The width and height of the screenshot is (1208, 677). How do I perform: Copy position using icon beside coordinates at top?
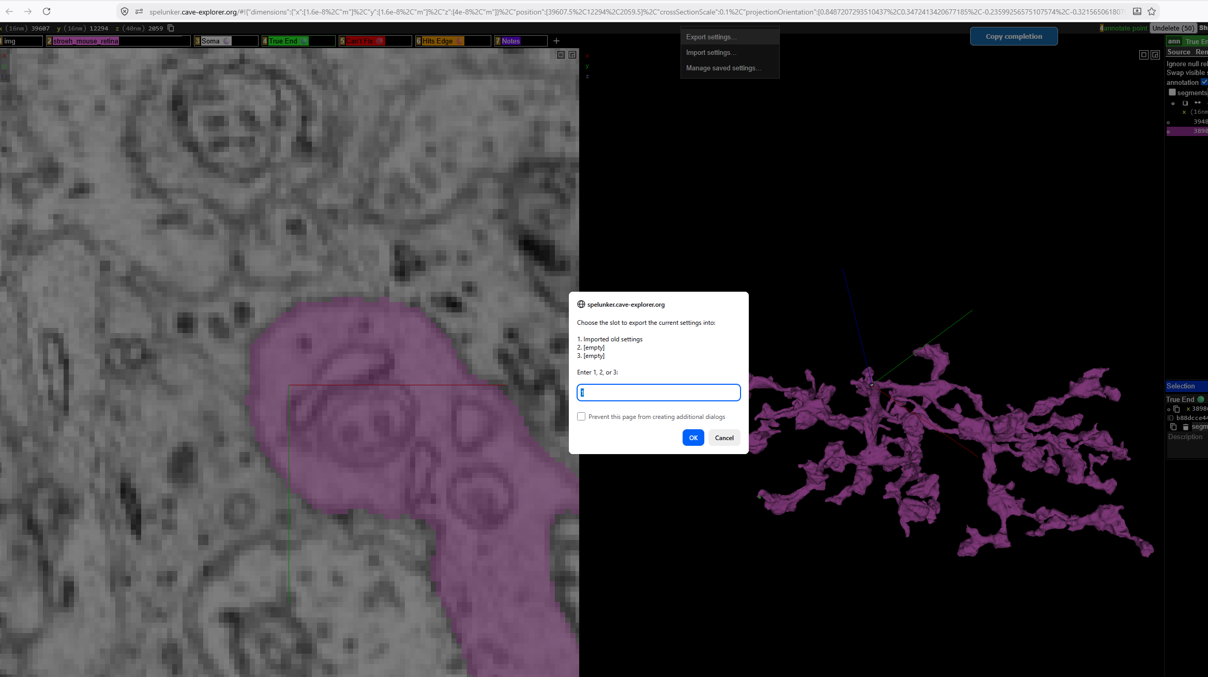tap(171, 28)
